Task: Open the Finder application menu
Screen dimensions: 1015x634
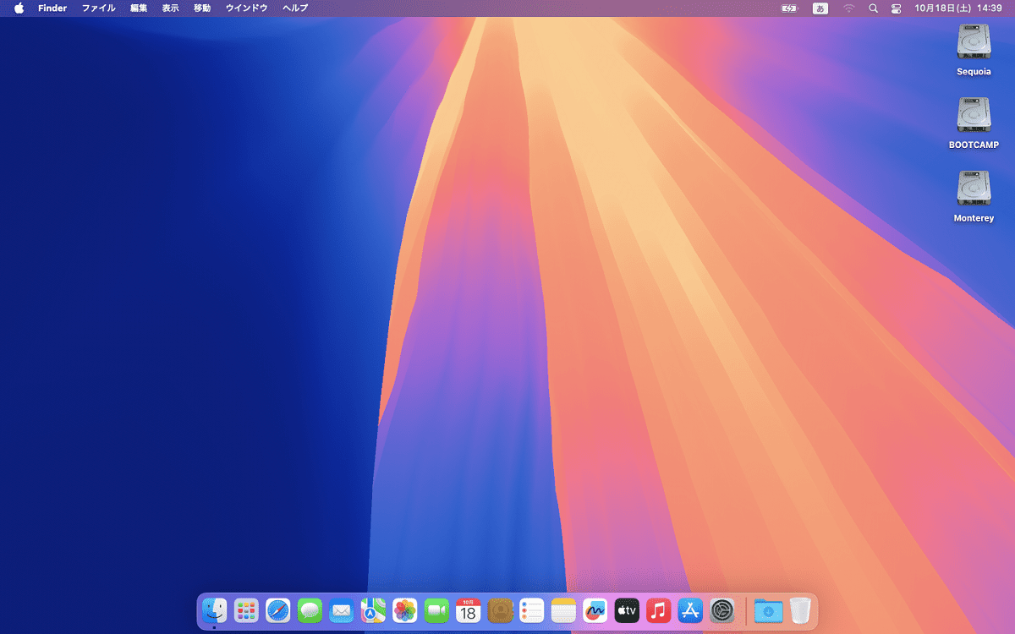Action: (x=52, y=8)
